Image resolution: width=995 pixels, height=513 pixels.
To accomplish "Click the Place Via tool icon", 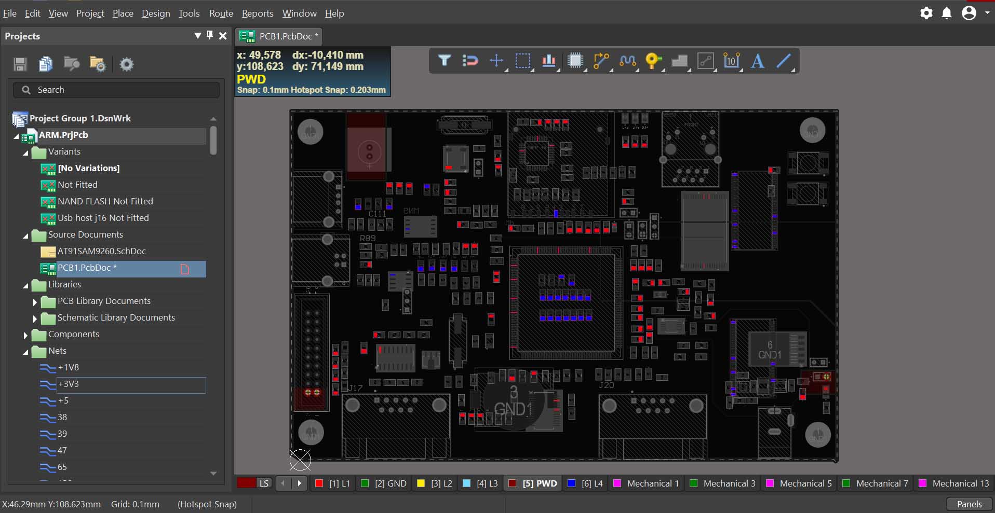I will [x=653, y=61].
